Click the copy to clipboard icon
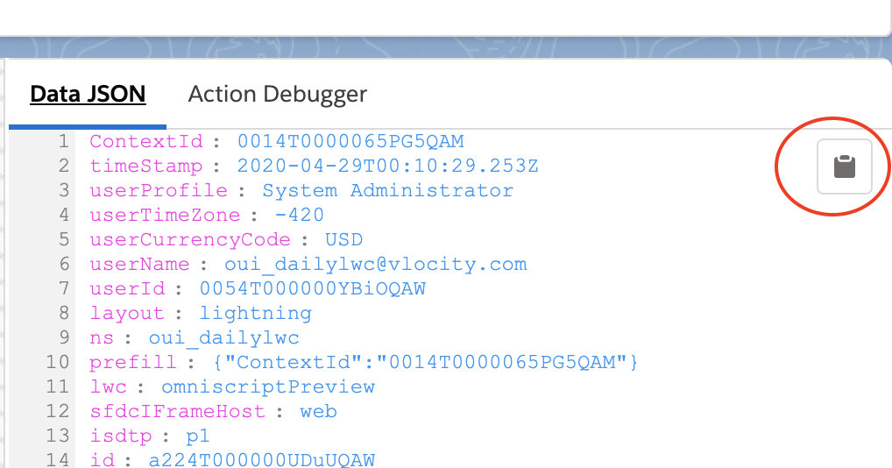 (844, 167)
